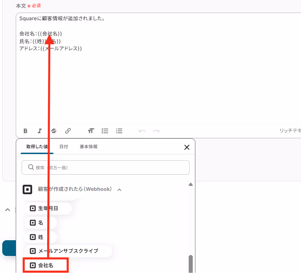Undo the last edit
This screenshot has height=273, width=301.
(142, 131)
